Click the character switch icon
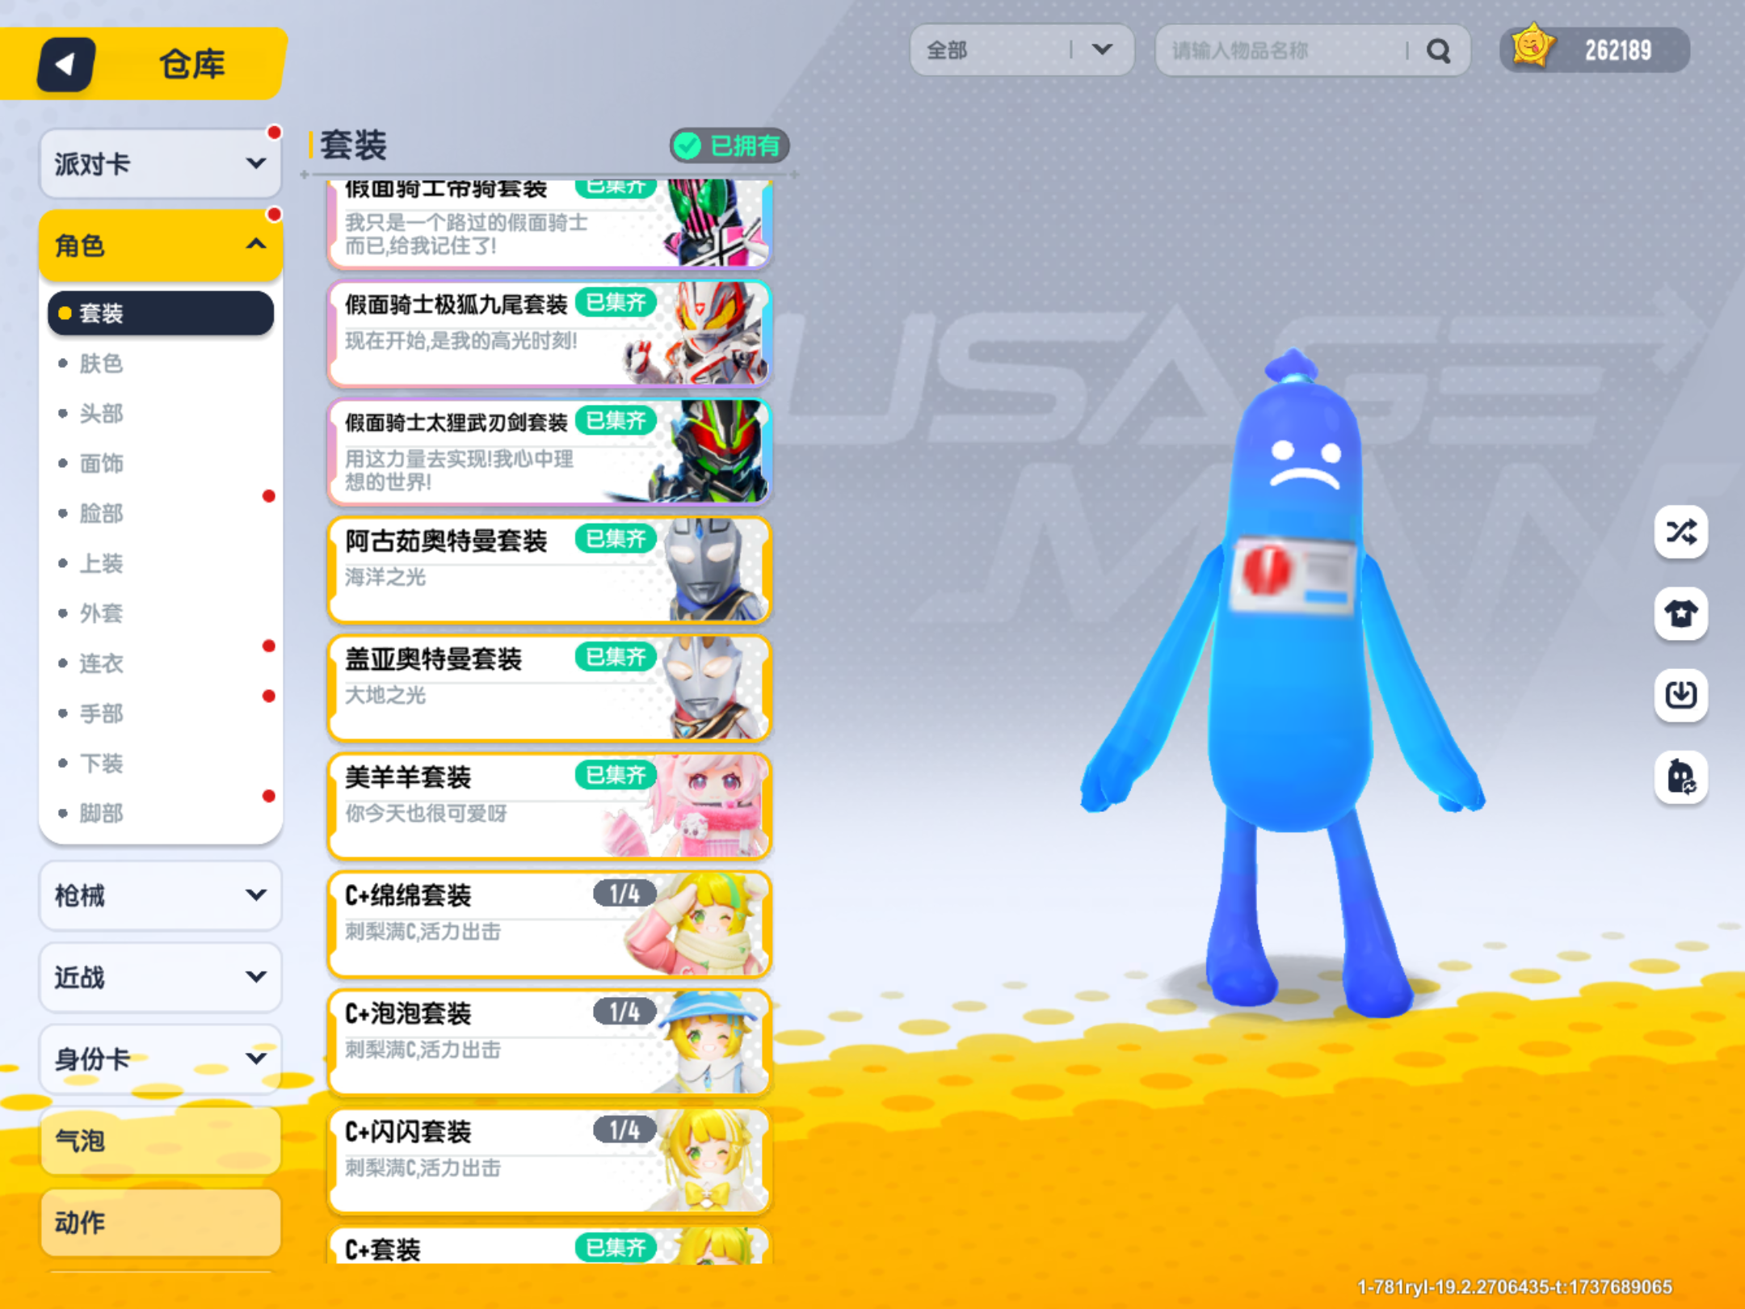The image size is (1745, 1309). 1681,777
